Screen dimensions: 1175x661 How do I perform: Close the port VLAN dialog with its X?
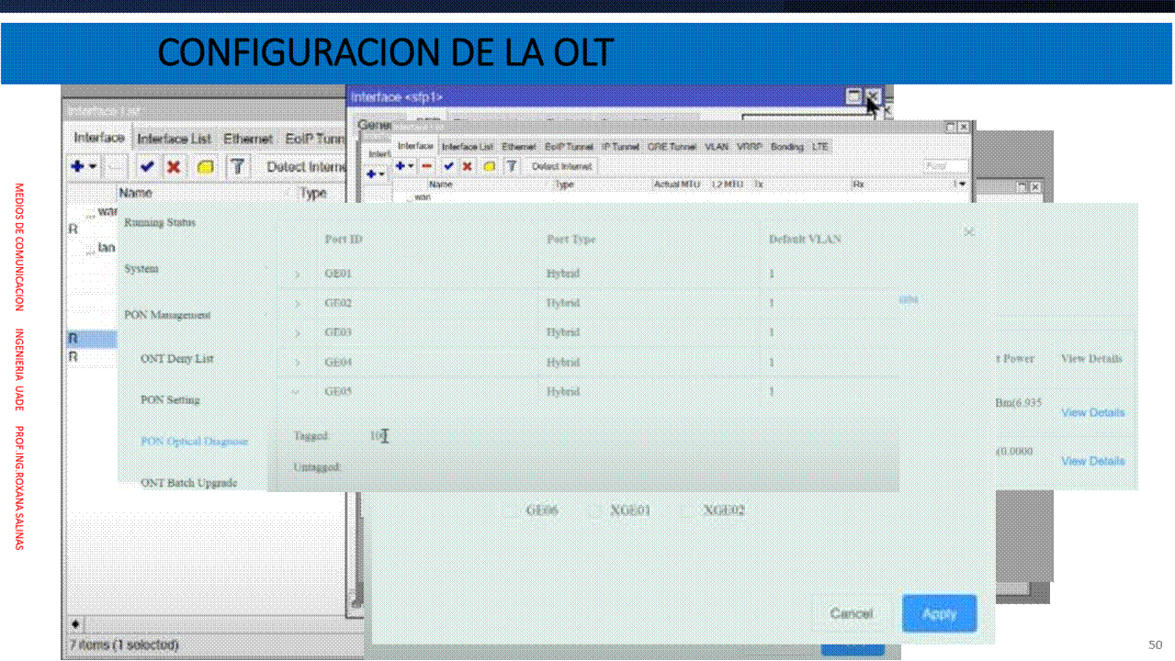click(x=969, y=232)
